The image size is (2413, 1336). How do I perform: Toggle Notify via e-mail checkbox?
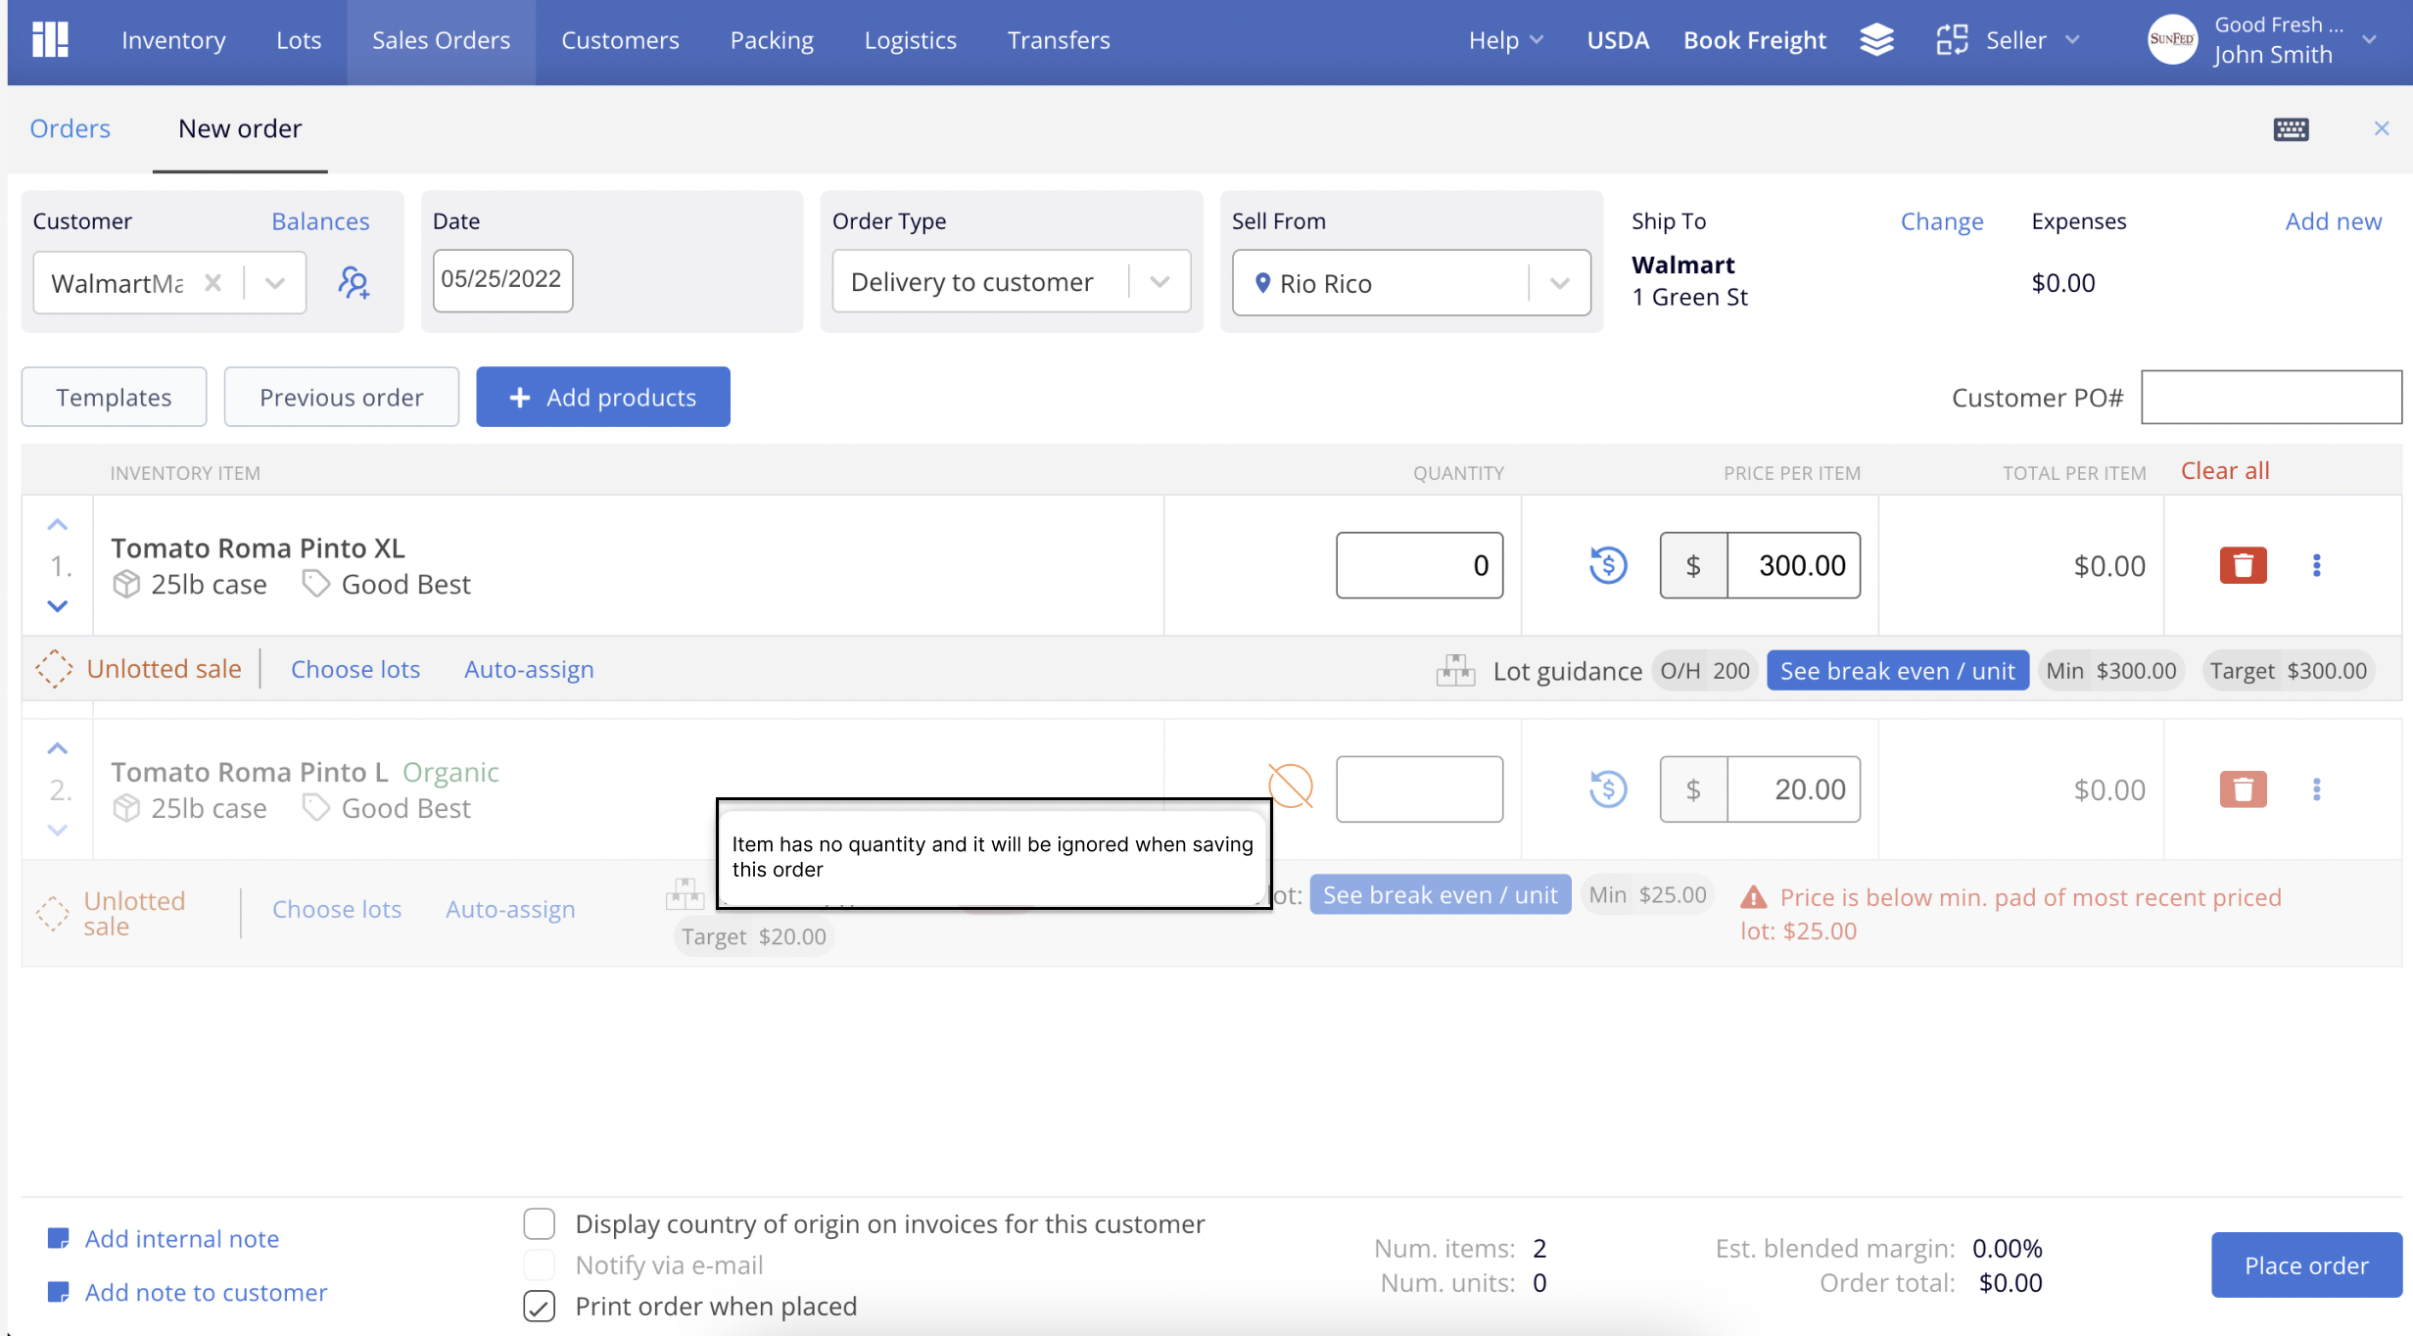click(x=539, y=1265)
